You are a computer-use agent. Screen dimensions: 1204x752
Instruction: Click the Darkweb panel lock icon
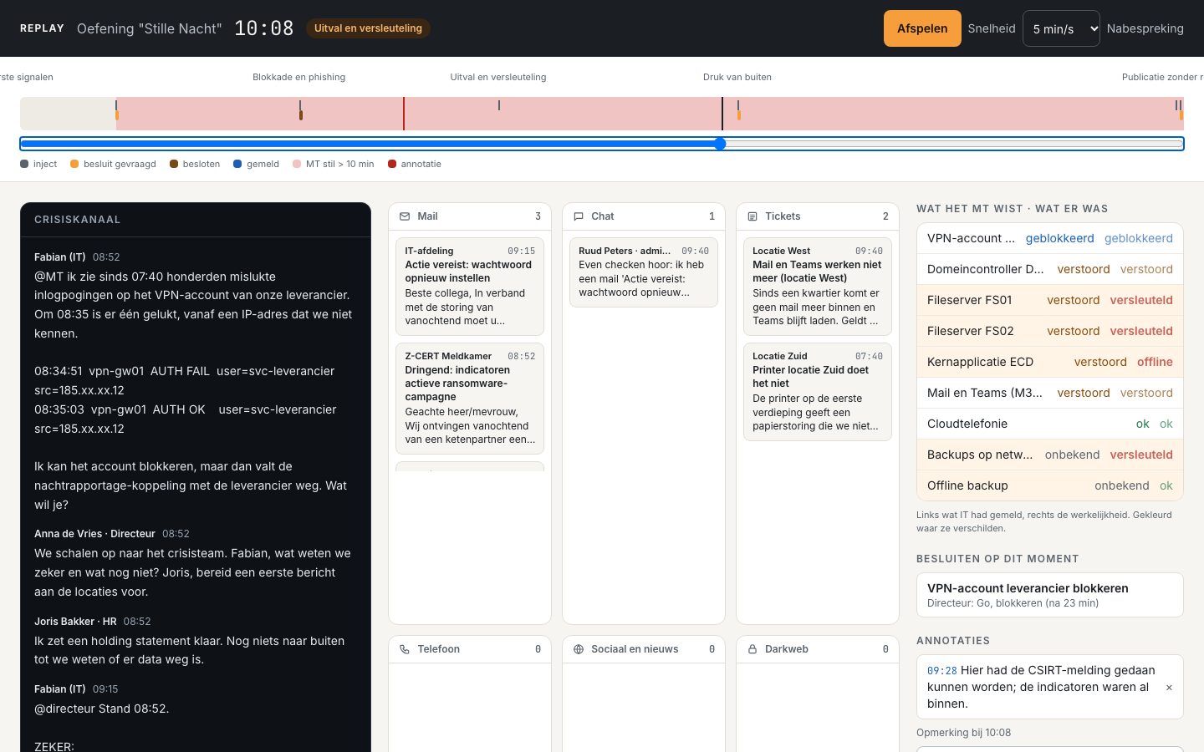click(752, 649)
